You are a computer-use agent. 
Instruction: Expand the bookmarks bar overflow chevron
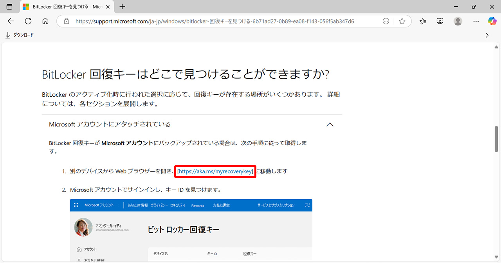point(487,35)
